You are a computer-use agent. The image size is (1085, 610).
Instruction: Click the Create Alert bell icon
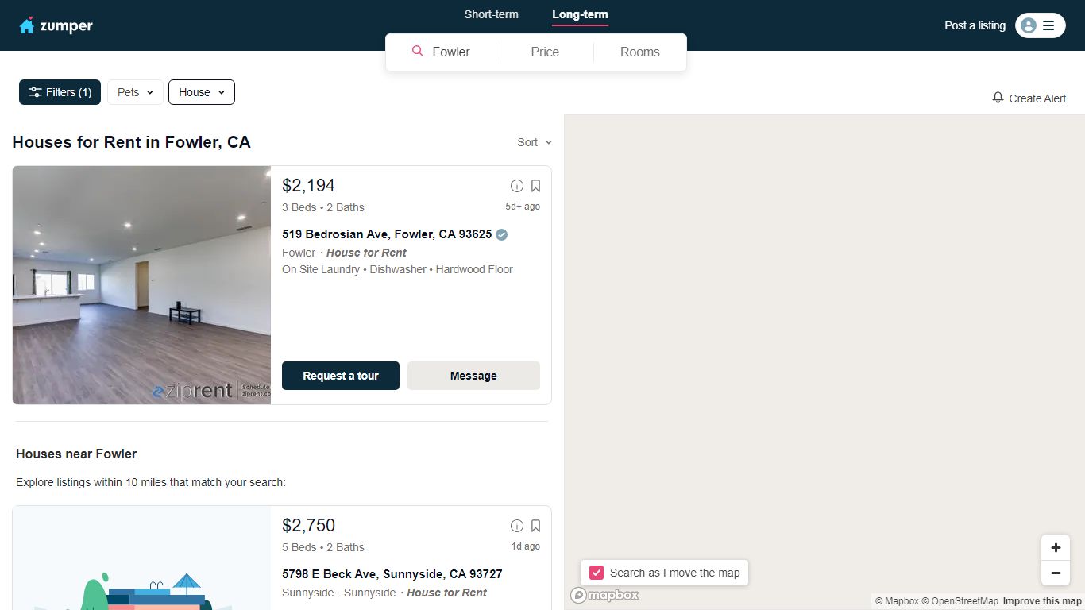click(x=998, y=98)
